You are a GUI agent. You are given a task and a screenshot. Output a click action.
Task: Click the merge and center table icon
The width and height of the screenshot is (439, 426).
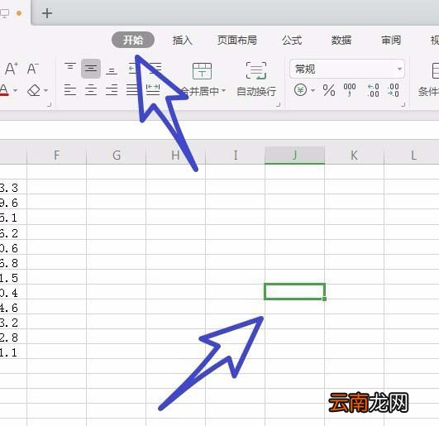pyautogui.click(x=202, y=71)
